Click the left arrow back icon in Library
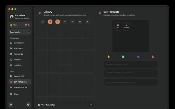This screenshot has width=175, height=109. (65, 22)
